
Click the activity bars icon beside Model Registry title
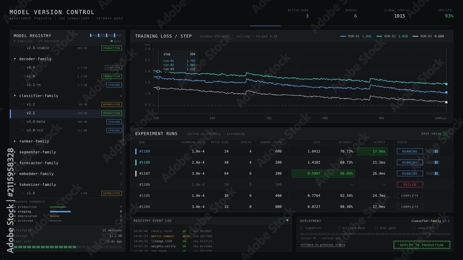(105, 36)
